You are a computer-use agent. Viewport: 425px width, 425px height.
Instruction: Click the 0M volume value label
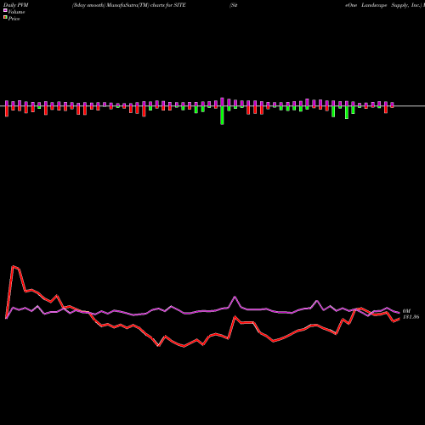tap(406, 311)
